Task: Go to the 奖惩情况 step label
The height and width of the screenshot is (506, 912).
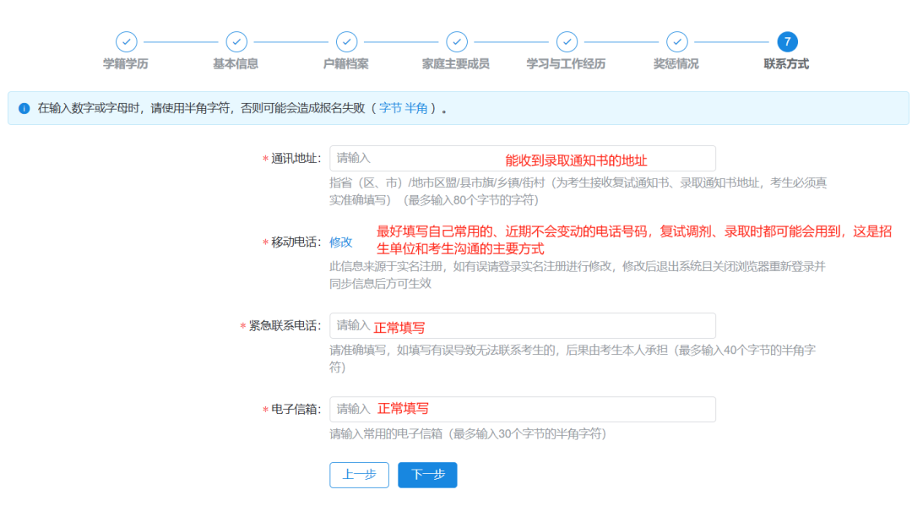Action: point(676,64)
